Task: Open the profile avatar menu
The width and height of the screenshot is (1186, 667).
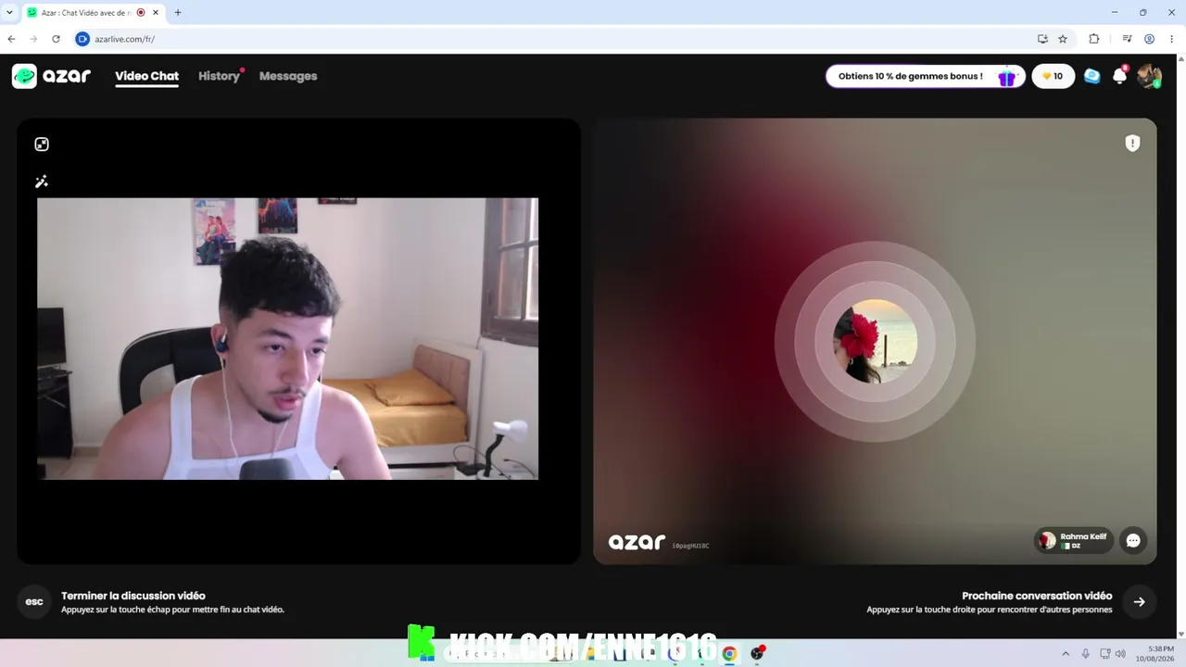Action: coord(1149,76)
